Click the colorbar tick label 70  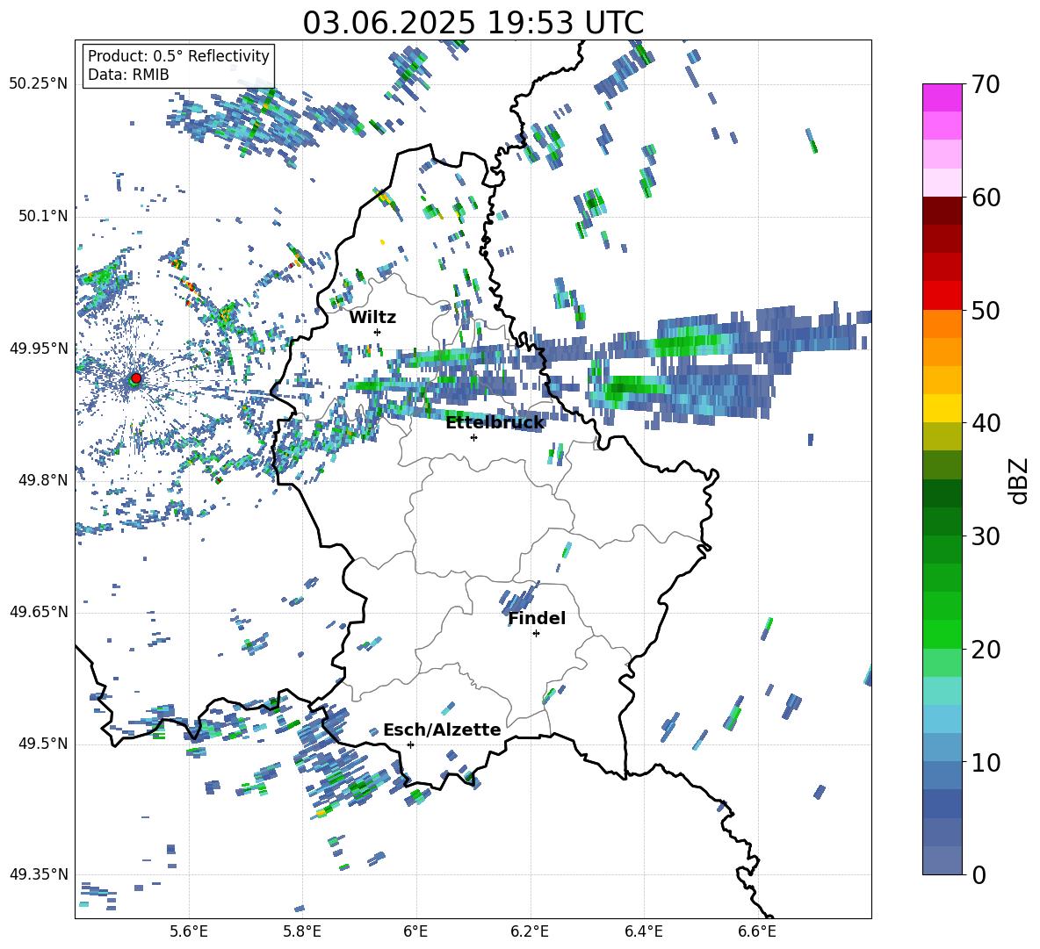point(986,84)
